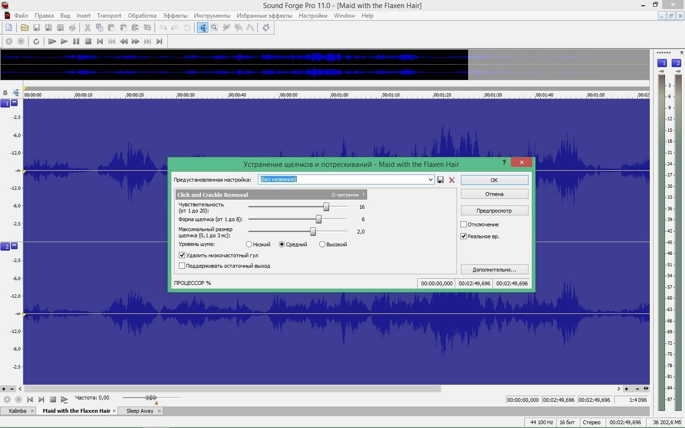Select the Magnify tool in the toolbar

(215, 28)
